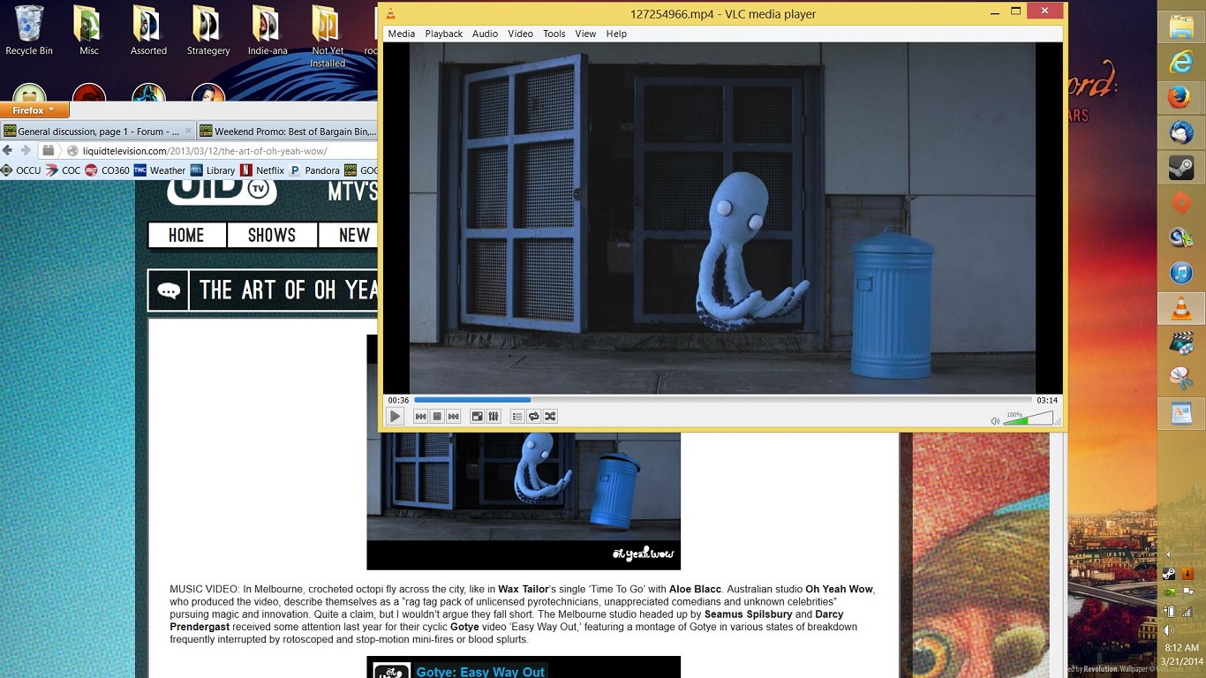The width and height of the screenshot is (1206, 678).
Task: Open the Library bookmark
Action: (214, 170)
